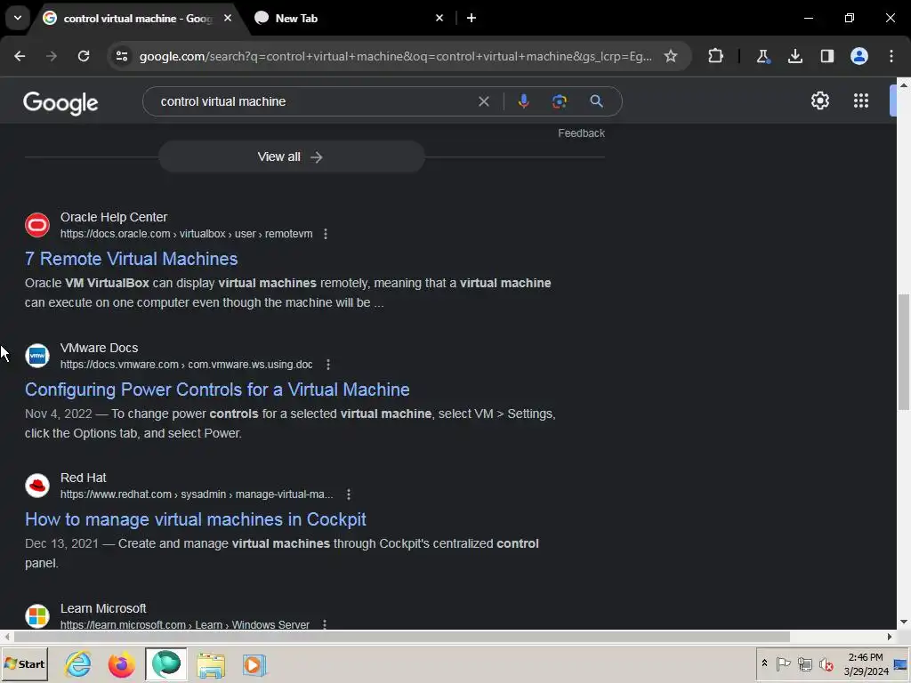Click the vertical scrollbar thumb
This screenshot has height=683, width=911.
pyautogui.click(x=904, y=352)
